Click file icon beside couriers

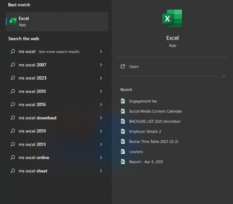pos(123,152)
